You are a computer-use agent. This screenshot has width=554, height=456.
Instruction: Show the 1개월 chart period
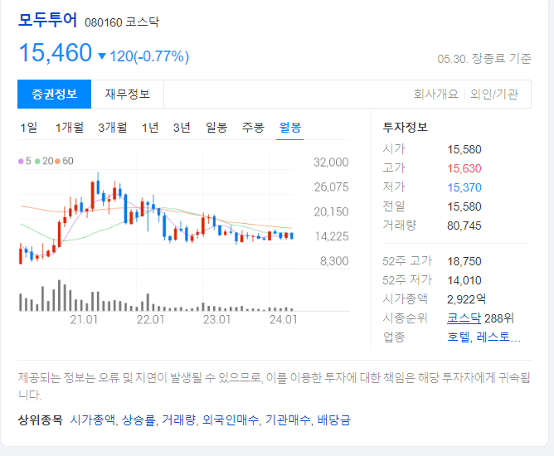pyautogui.click(x=70, y=128)
